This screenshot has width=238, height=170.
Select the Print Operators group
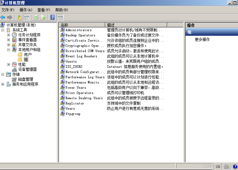[80, 93]
